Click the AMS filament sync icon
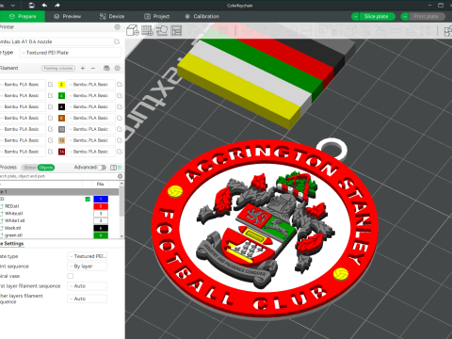This screenshot has width=452, height=339. pyautogui.click(x=106, y=68)
